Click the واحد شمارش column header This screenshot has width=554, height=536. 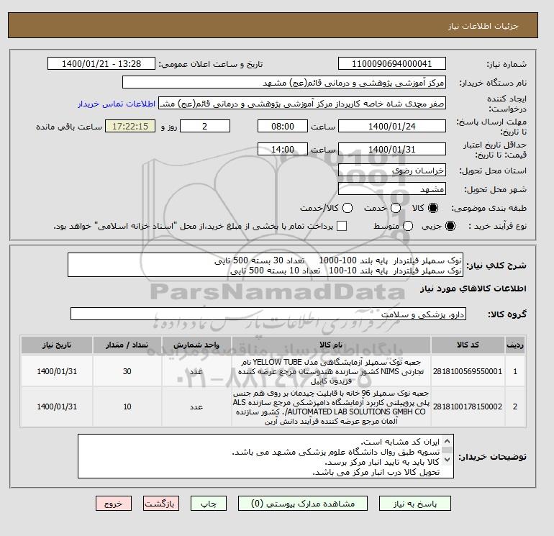(x=196, y=345)
